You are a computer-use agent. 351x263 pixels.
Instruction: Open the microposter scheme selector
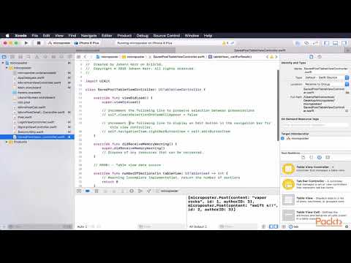pyautogui.click(x=59, y=43)
